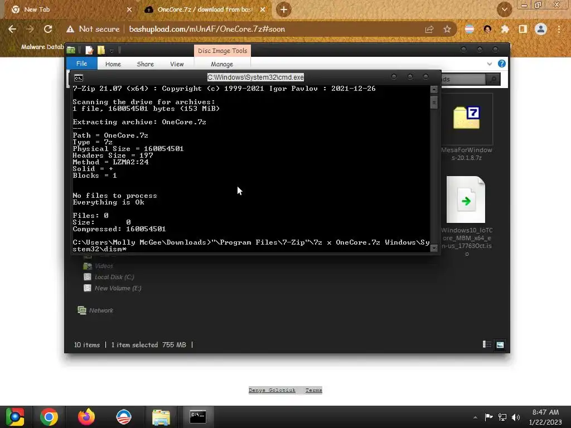Show hidden system tray icons
The image size is (571, 428).
click(x=475, y=417)
